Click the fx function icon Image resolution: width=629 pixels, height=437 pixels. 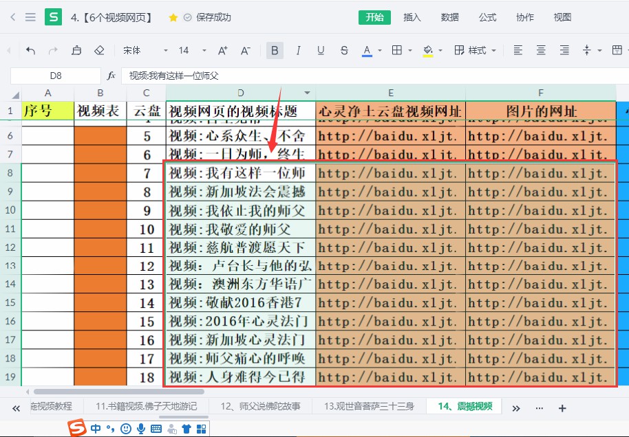111,76
